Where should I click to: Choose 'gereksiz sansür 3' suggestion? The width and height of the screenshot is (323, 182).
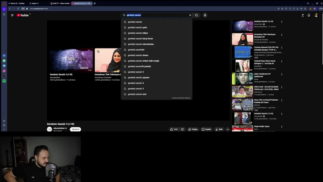[156, 89]
